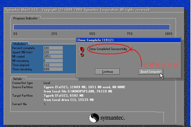Click the 100% progress scale mark

(169, 34)
